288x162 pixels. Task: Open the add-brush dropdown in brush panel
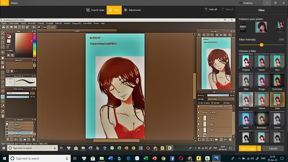coord(16,139)
